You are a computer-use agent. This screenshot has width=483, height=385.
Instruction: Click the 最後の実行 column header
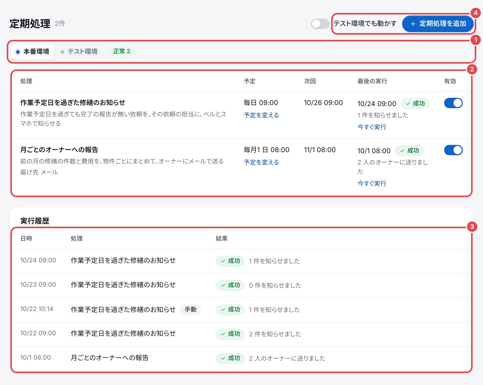[x=372, y=81]
